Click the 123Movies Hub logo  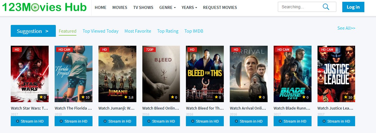point(44,7)
